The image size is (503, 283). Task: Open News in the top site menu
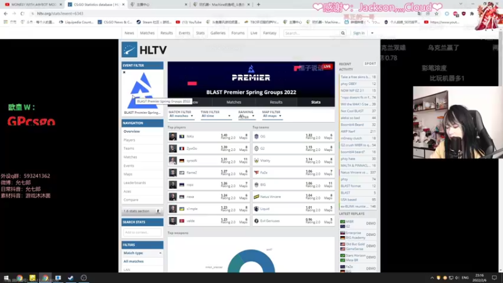[x=130, y=33]
